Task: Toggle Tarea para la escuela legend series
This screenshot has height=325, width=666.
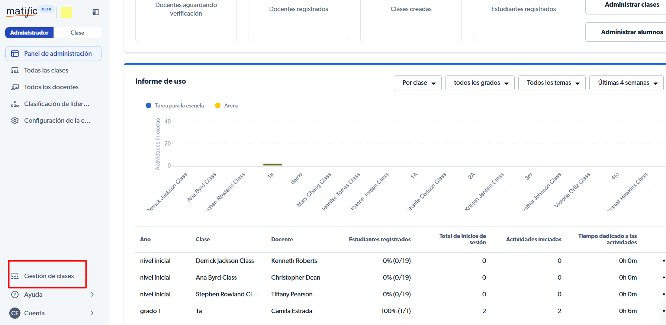Action: click(x=175, y=106)
